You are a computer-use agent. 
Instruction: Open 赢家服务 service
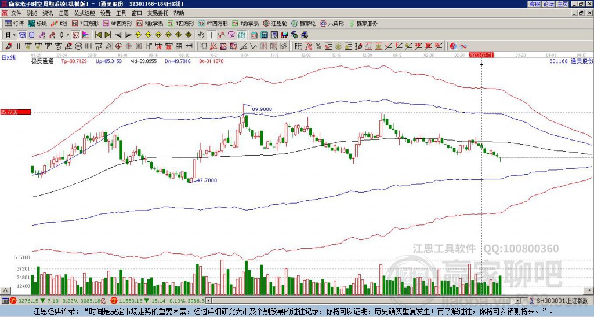tap(363, 23)
